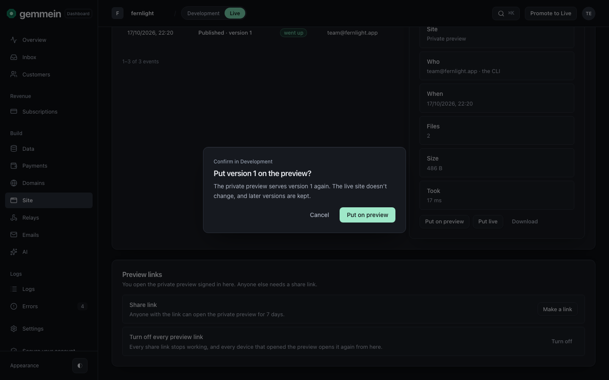Click the Dashboard badge

point(78,14)
